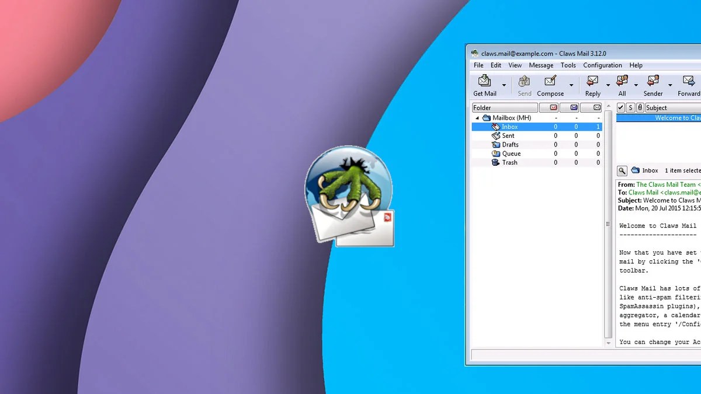The height and width of the screenshot is (394, 701).
Task: Select the Queue folder
Action: [537, 154]
